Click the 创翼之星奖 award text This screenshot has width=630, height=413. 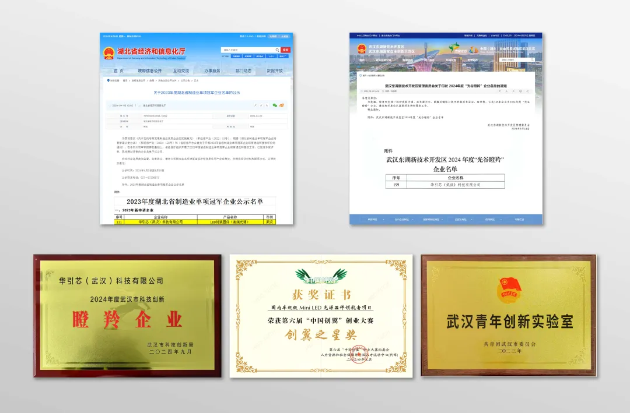[x=321, y=334]
